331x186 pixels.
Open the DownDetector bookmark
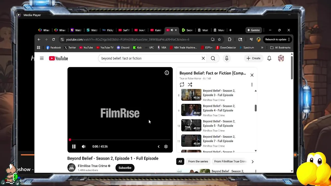226,48
